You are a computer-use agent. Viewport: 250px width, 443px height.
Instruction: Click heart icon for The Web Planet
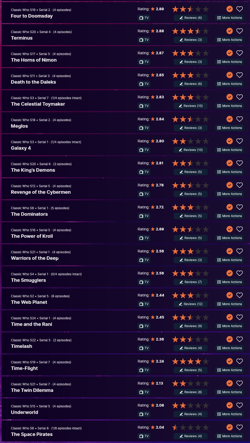point(240,295)
